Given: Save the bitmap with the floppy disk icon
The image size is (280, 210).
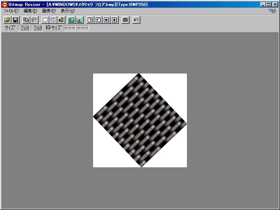Looking at the screenshot, I should pos(15,20).
